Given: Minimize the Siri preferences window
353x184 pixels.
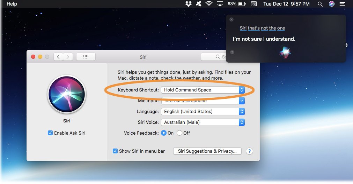Looking at the screenshot, I should click(x=40, y=57).
